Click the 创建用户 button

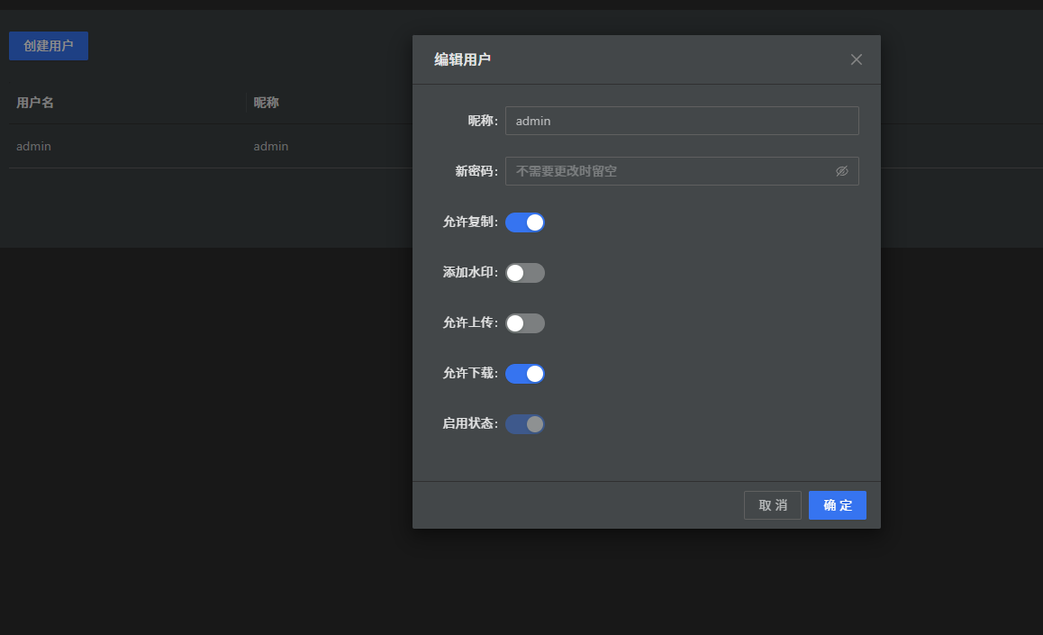click(49, 46)
